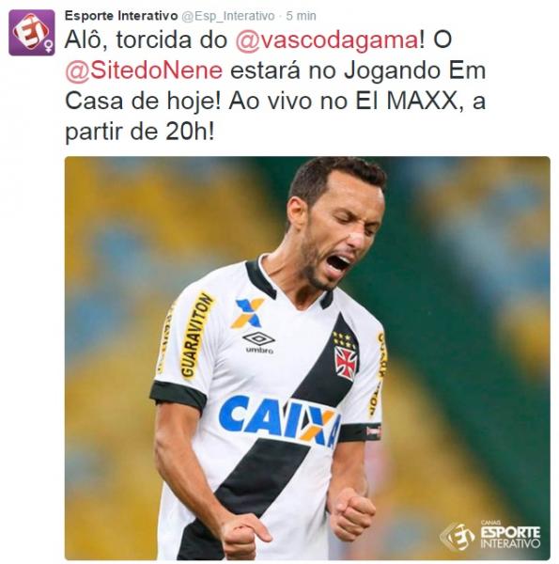Click the female symbol badge on the avatar
Screen dimensions: 559x564
coord(49,46)
